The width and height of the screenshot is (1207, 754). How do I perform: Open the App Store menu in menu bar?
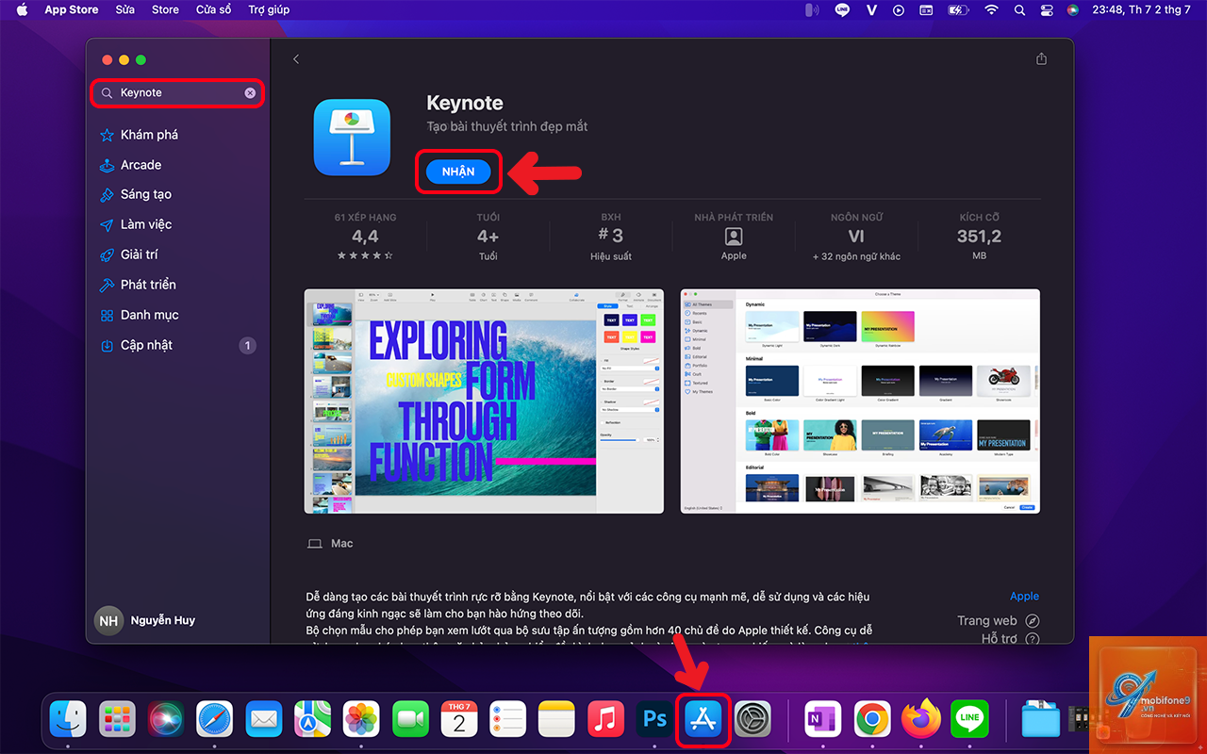72,9
